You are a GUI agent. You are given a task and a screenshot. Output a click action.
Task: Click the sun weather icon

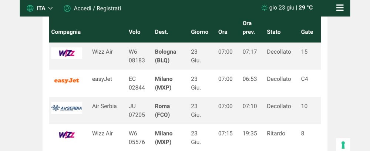tap(264, 8)
